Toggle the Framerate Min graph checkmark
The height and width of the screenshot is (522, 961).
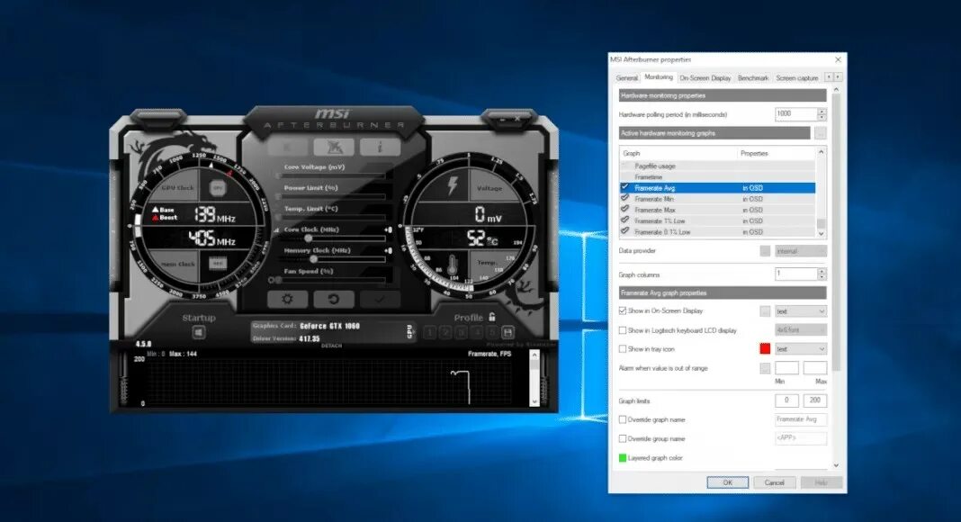[x=625, y=199]
